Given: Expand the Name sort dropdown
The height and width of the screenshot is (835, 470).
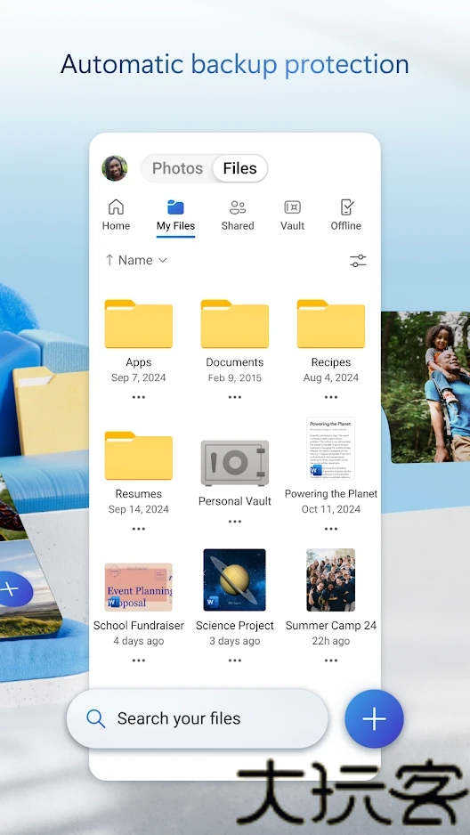Looking at the screenshot, I should pos(136,260).
